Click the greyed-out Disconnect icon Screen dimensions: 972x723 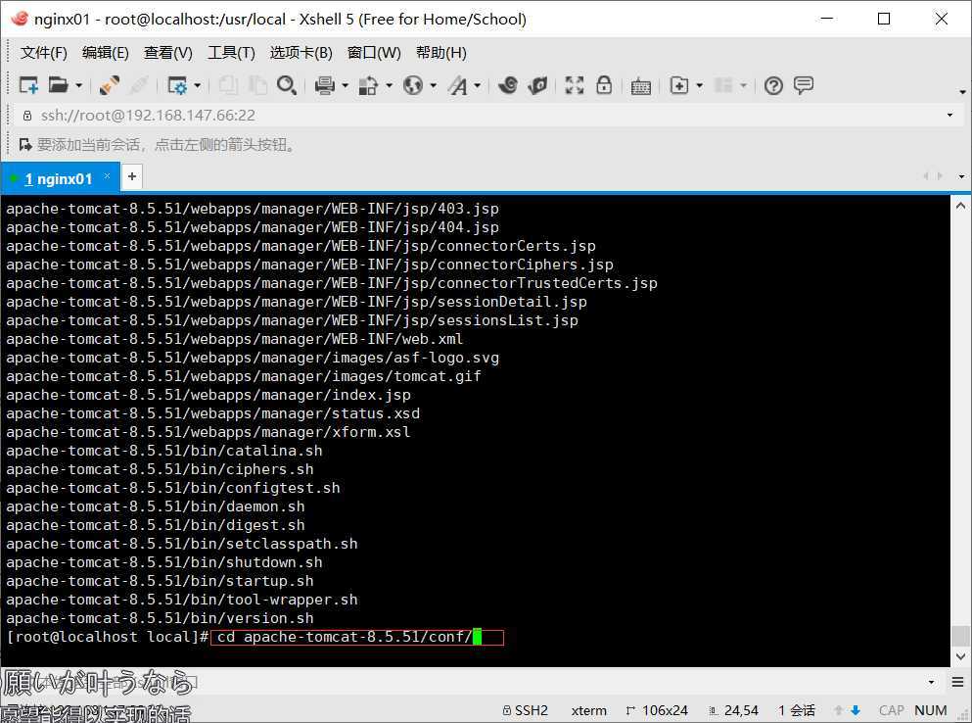point(139,85)
